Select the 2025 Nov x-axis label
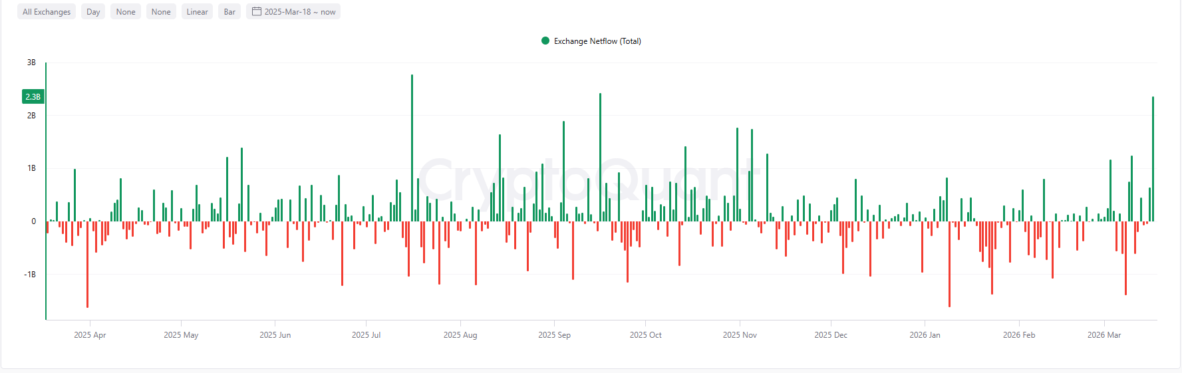Image resolution: width=1182 pixels, height=373 pixels. click(740, 335)
